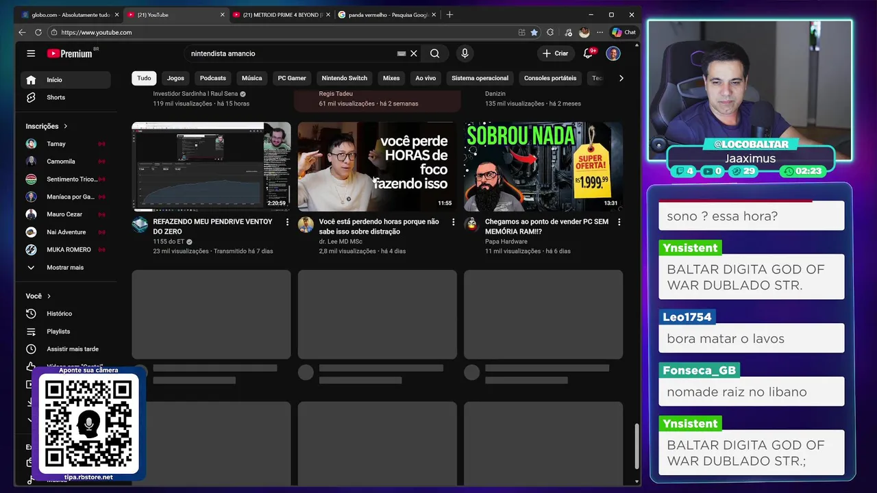This screenshot has width=877, height=493.
Task: Open a new browser tab
Action: point(449,14)
